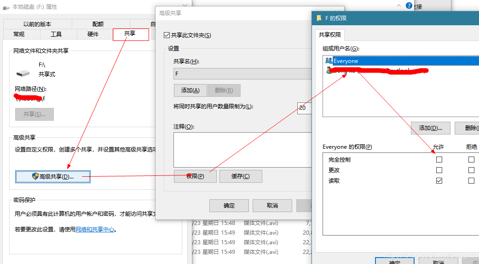
Task: Switch to the 常规 tab
Action: 18,34
